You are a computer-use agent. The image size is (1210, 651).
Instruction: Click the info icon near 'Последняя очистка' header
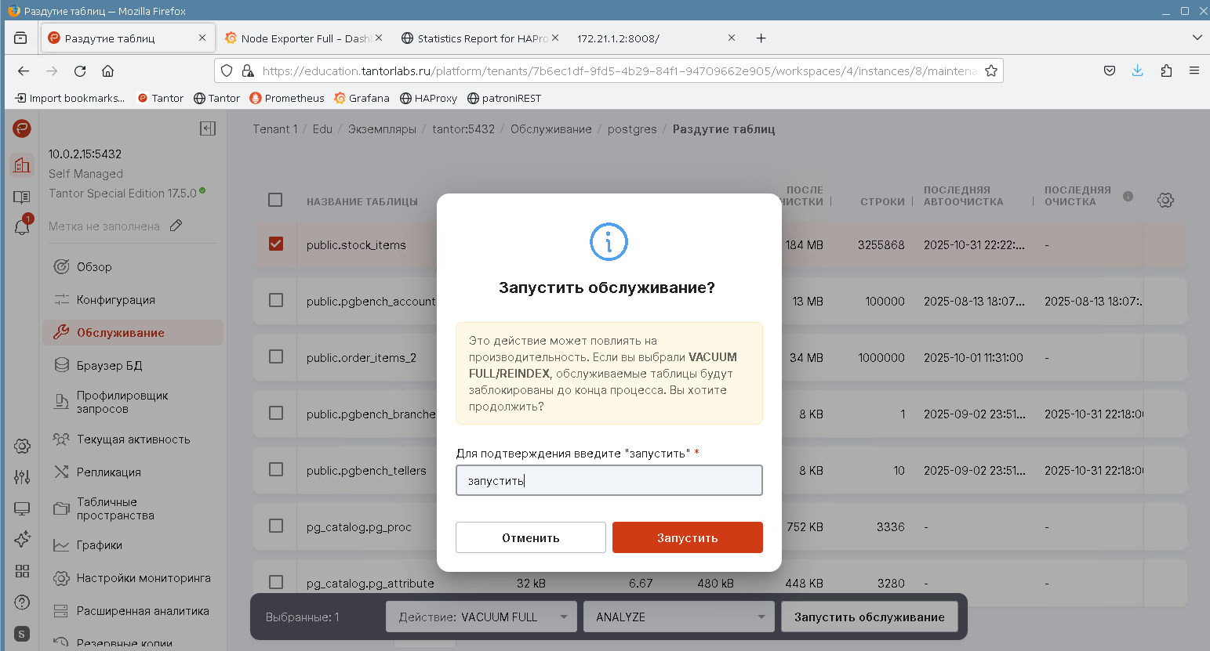point(1128,197)
